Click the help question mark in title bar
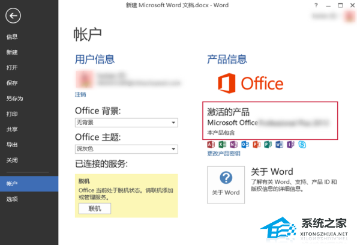 coord(316,5)
